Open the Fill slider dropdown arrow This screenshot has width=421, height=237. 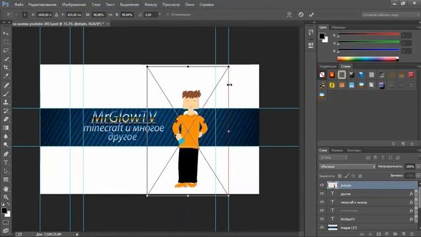click(x=418, y=176)
